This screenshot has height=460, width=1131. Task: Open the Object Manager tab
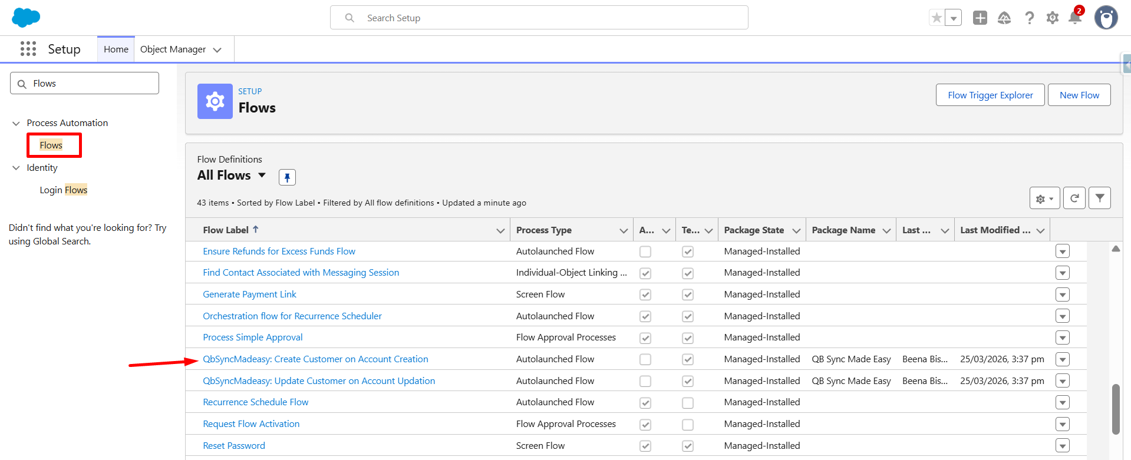tap(173, 49)
